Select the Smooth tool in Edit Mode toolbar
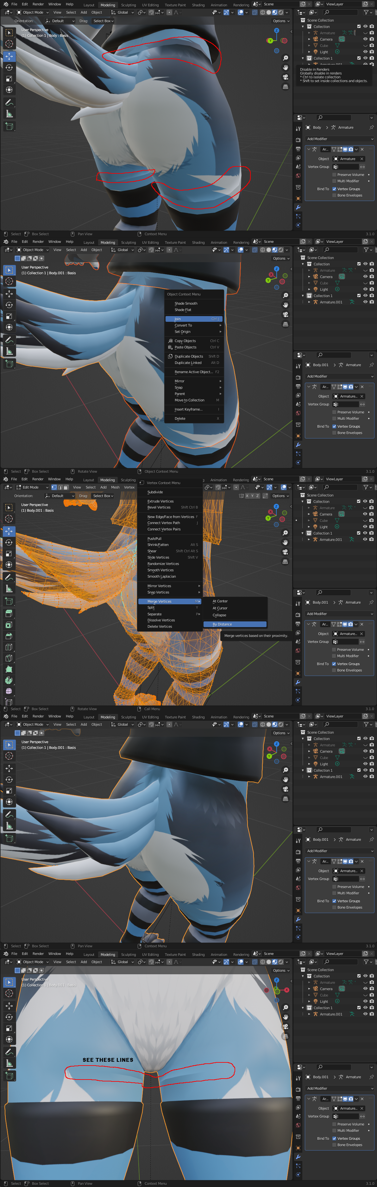Screen dimensions: 377x1187 coord(9,691)
